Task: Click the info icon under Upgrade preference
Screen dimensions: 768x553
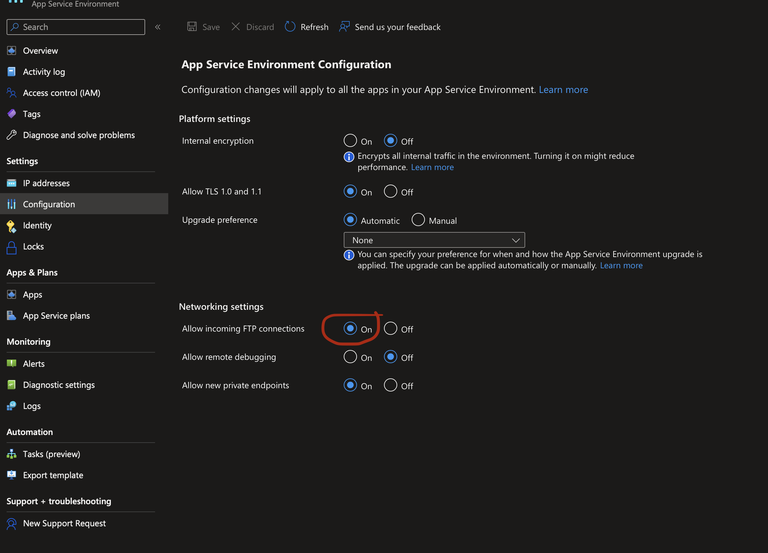Action: point(349,255)
